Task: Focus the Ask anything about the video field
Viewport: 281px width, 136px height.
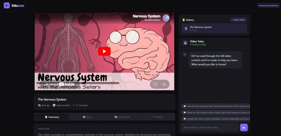Action: [210, 127]
